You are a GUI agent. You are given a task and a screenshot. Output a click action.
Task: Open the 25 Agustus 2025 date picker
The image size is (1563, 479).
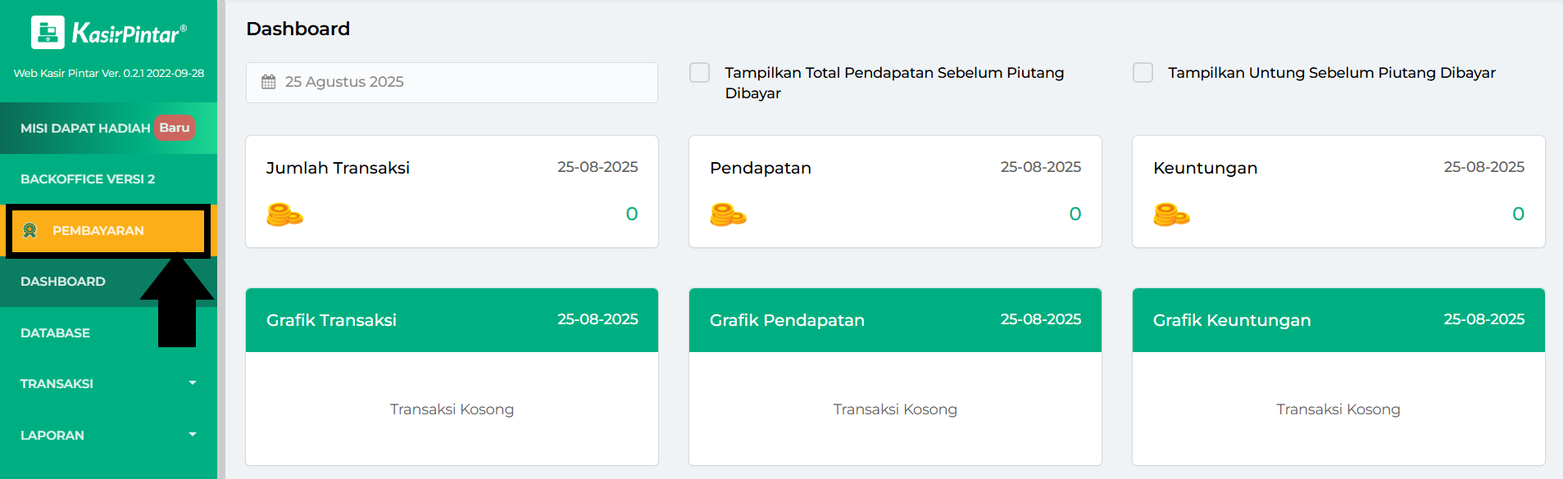(x=452, y=82)
